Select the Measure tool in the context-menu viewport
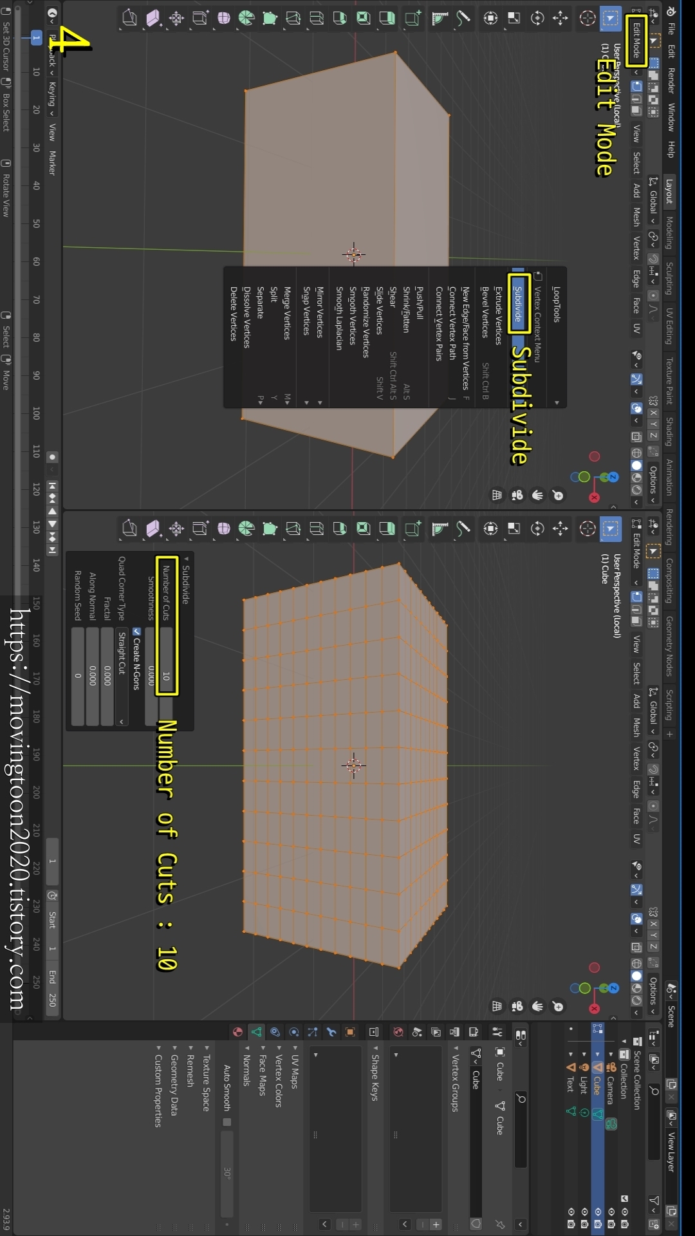The width and height of the screenshot is (695, 1236). point(440,18)
